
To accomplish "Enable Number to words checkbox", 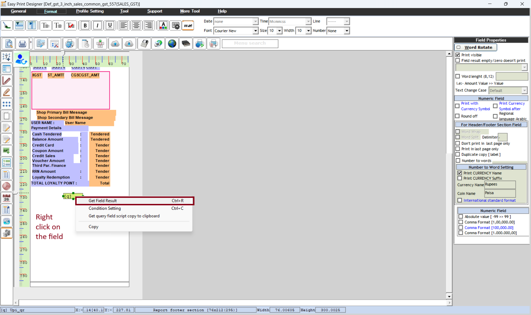I will click(x=458, y=161).
